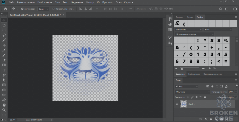This screenshot has height=122, width=239.
Task: Select the Pen tool
Action: (x=4, y=75)
